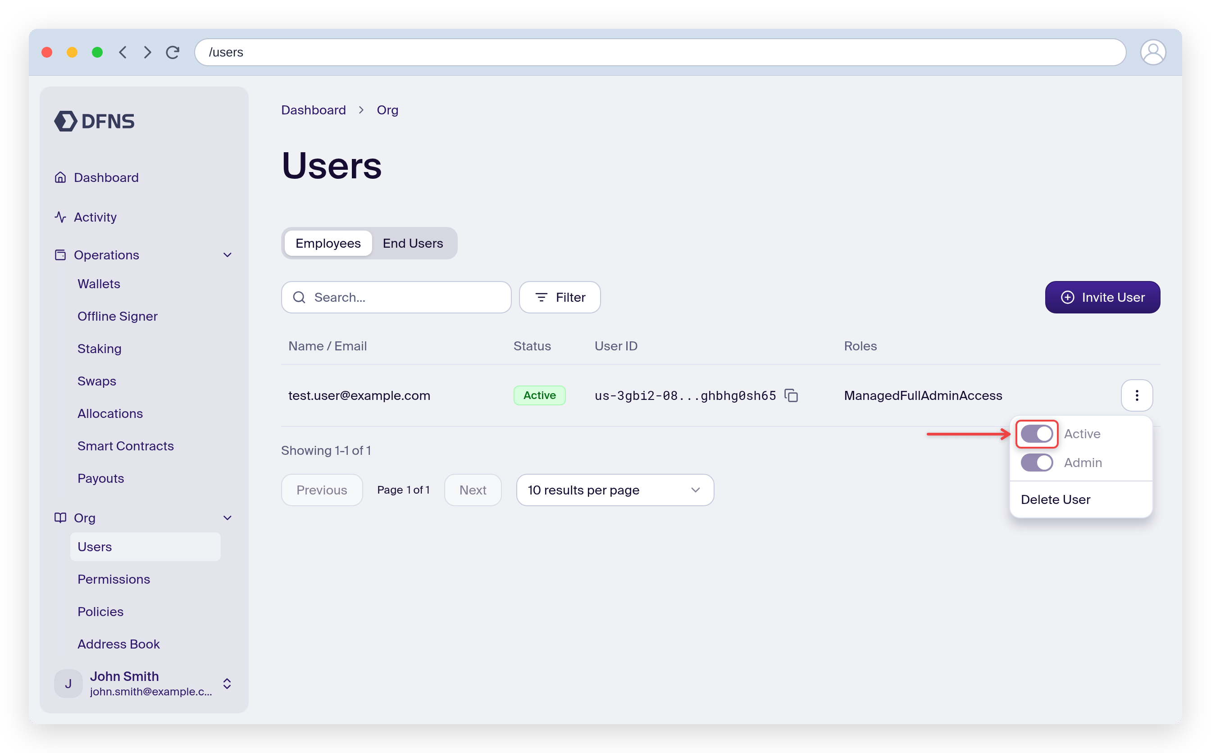The image size is (1211, 753).
Task: Toggle the Active switch for the user
Action: (x=1037, y=434)
